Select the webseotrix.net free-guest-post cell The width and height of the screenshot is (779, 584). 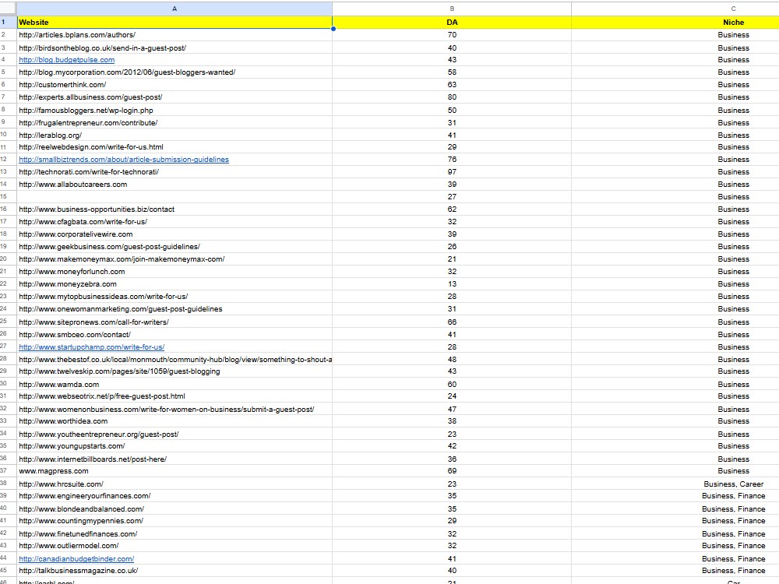point(174,396)
